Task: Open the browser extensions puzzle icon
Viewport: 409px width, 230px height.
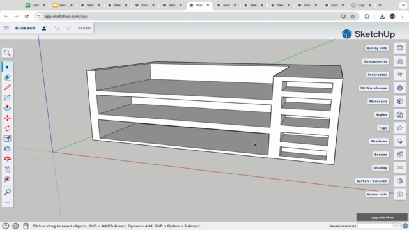Action: click(367, 16)
